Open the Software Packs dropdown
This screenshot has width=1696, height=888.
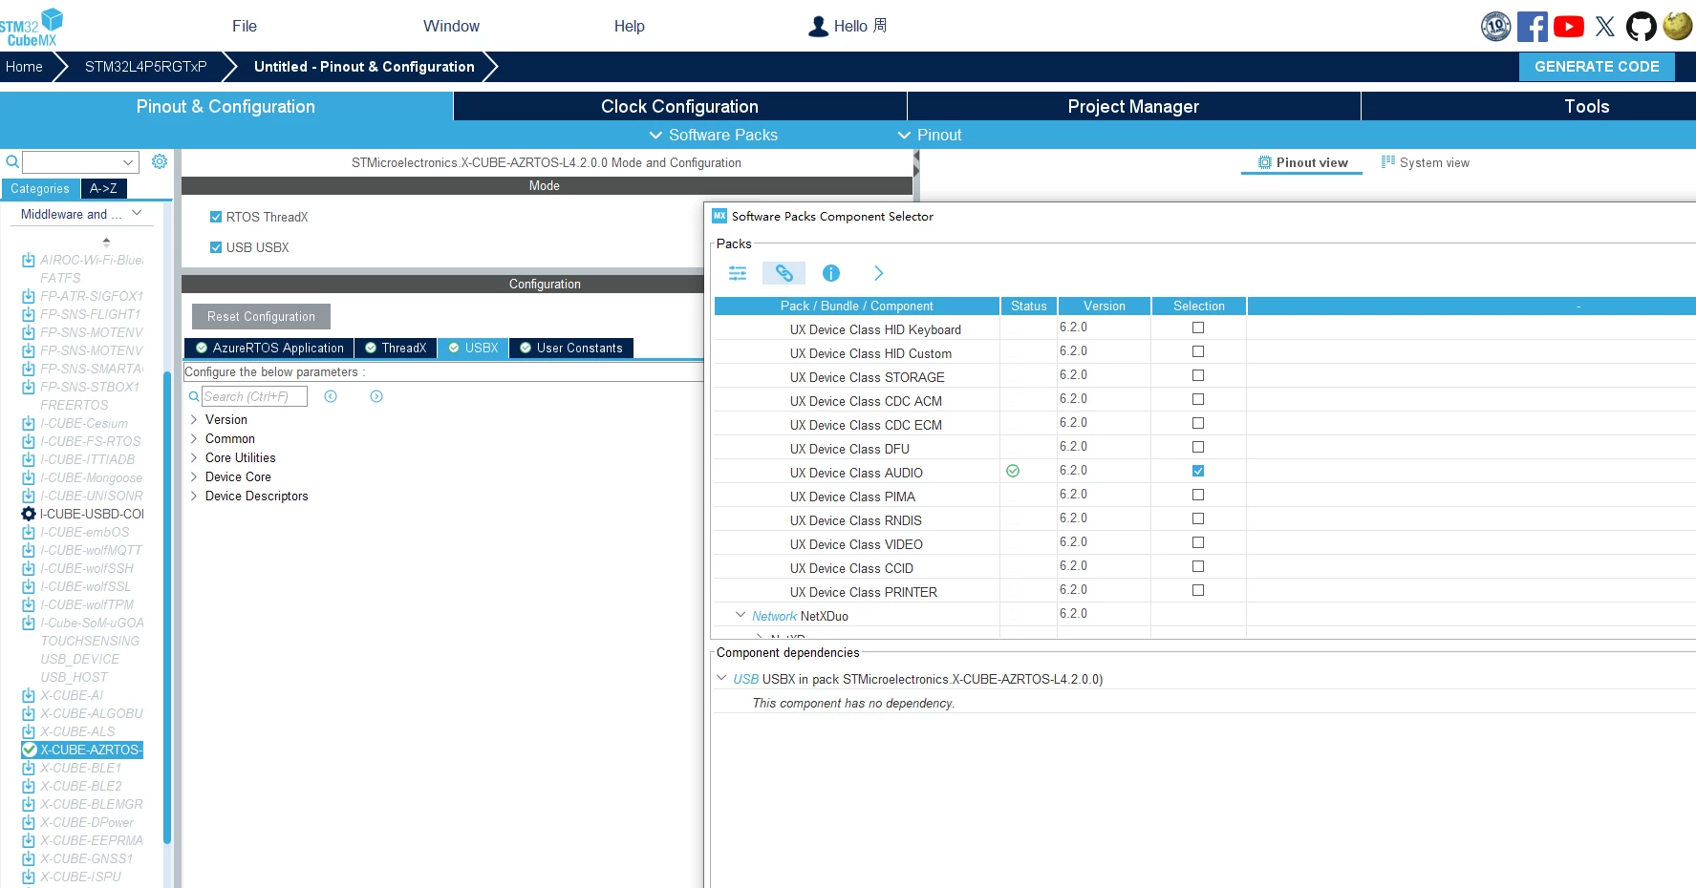tap(714, 135)
